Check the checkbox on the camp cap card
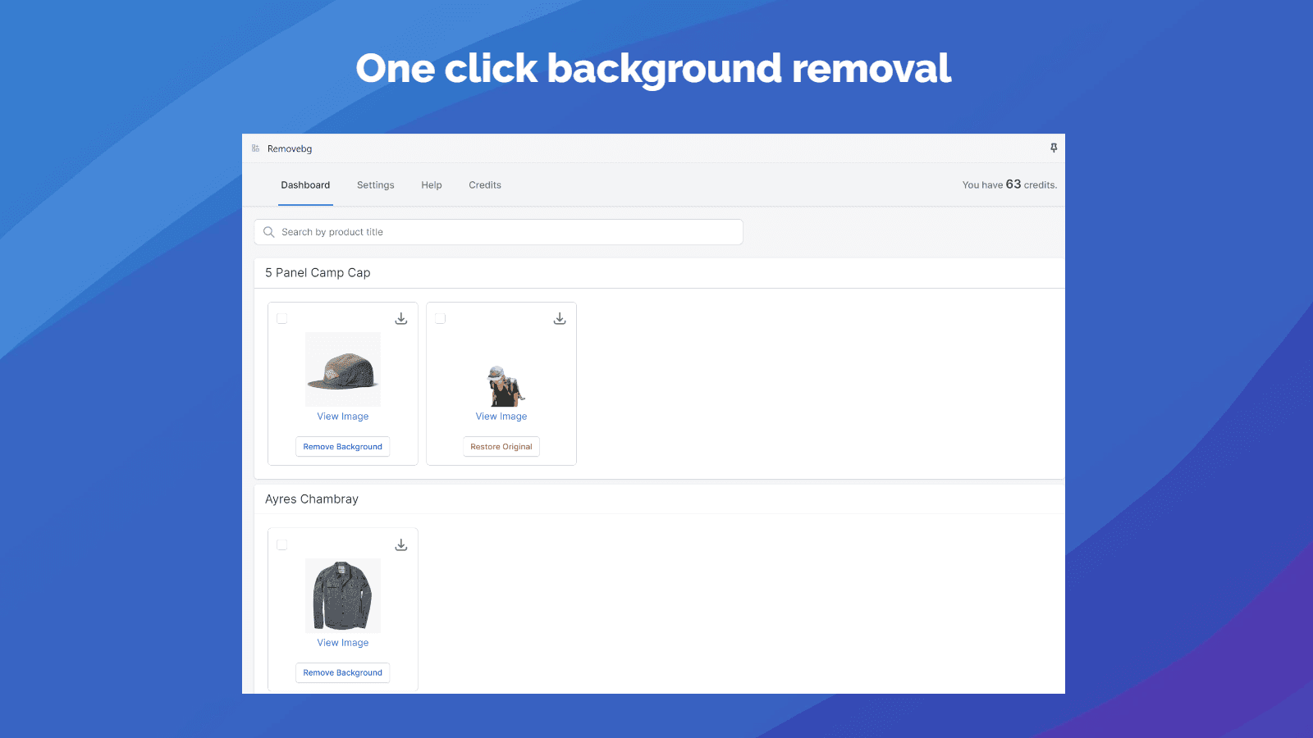The height and width of the screenshot is (738, 1313). 281,317
